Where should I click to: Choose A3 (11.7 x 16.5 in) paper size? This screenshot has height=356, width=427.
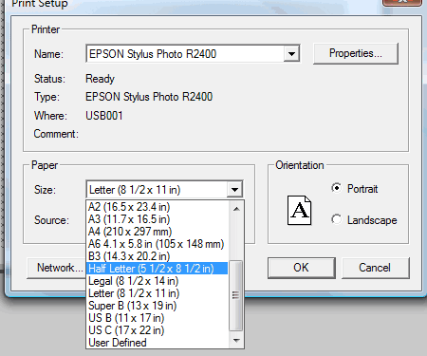158,219
